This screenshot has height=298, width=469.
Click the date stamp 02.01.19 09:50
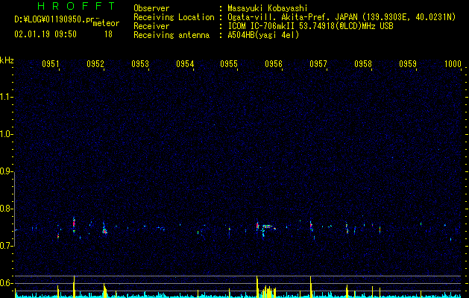45,34
